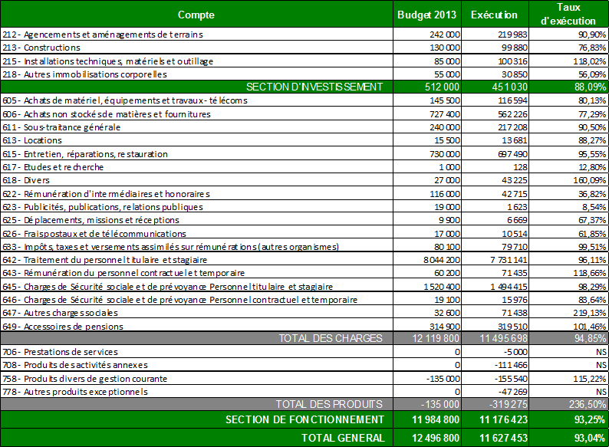Click the Exécution column header
Screen dimensions: 609x447
point(494,15)
